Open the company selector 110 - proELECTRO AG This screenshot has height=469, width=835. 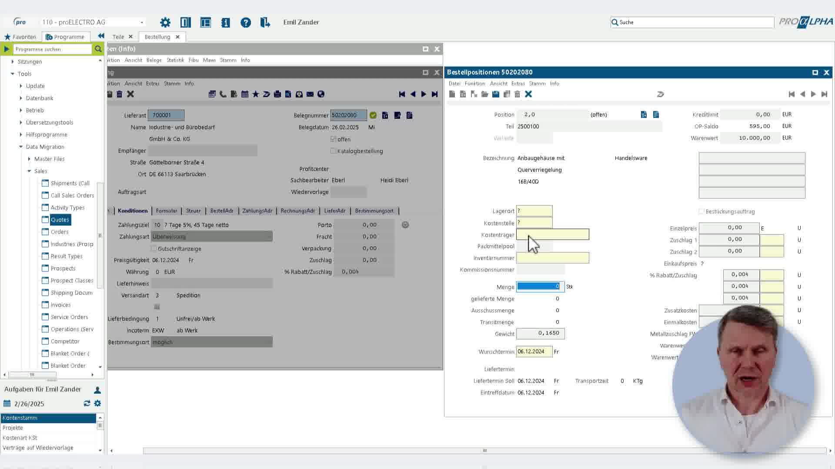coord(93,22)
